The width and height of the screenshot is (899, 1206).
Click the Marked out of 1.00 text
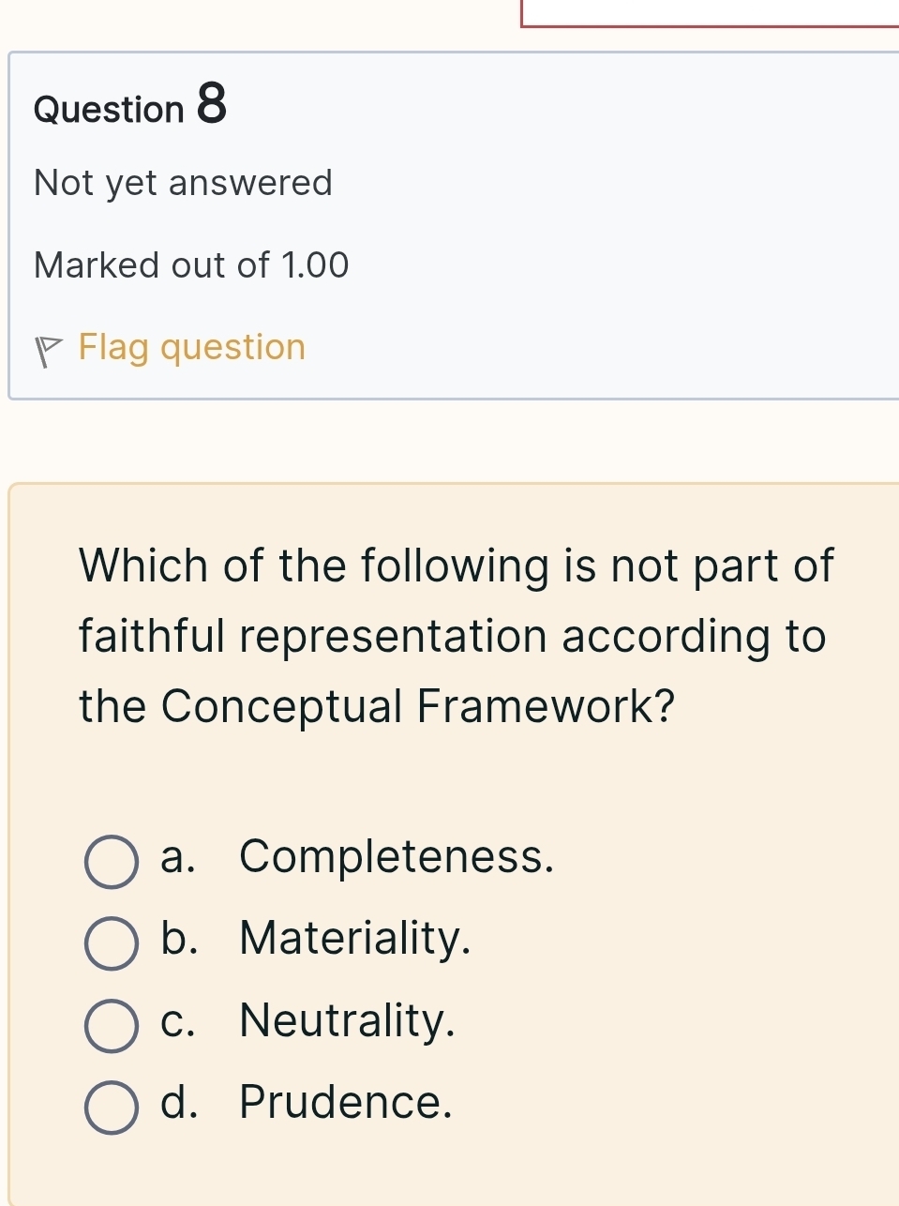tap(191, 265)
